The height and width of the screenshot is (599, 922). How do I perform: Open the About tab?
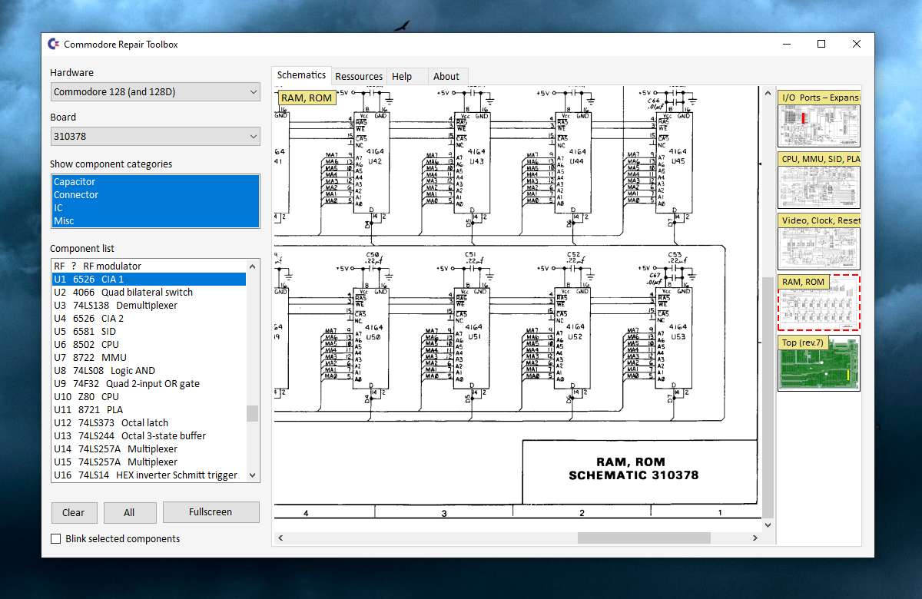tap(446, 77)
